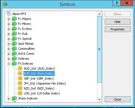The width and height of the screenshot is (135, 108).
Task: Click the Symbols dialog title bar icon
Action: [5, 4]
